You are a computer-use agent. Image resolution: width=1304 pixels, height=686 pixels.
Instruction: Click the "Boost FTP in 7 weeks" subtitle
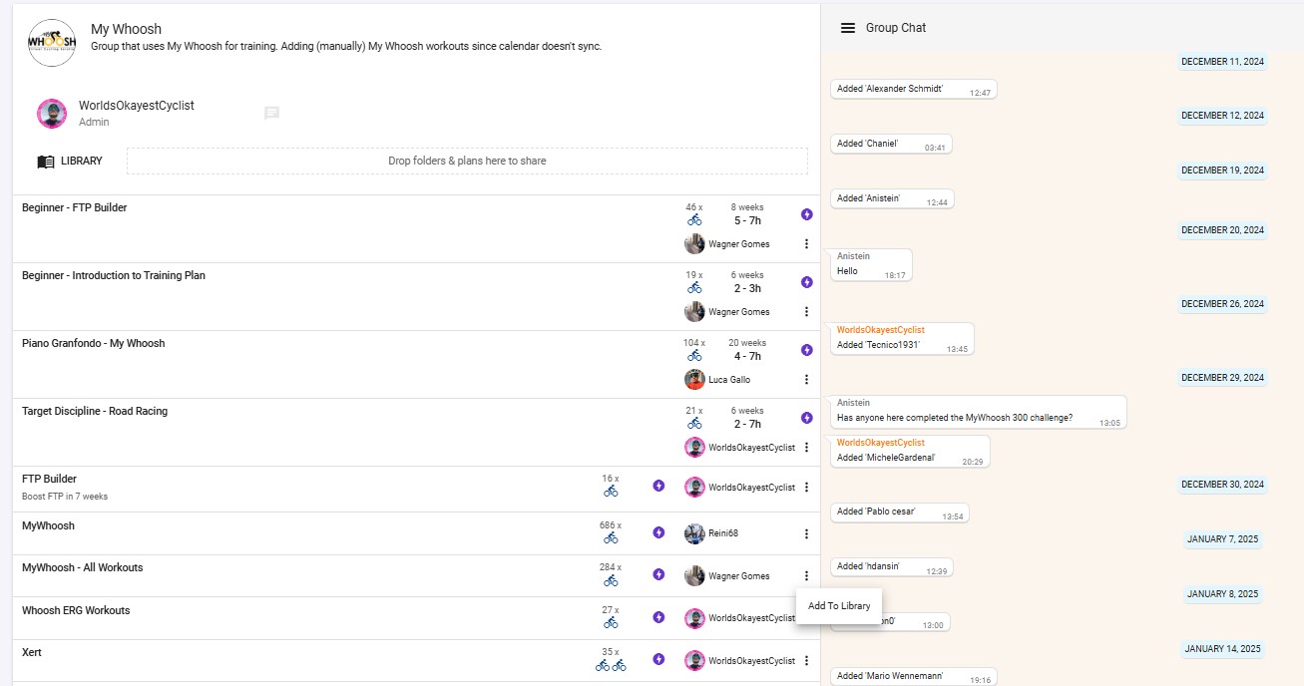[65, 497]
